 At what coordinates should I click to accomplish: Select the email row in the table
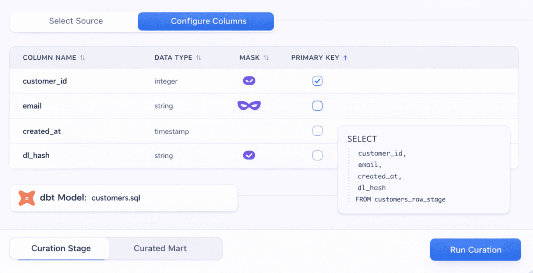[92, 106]
